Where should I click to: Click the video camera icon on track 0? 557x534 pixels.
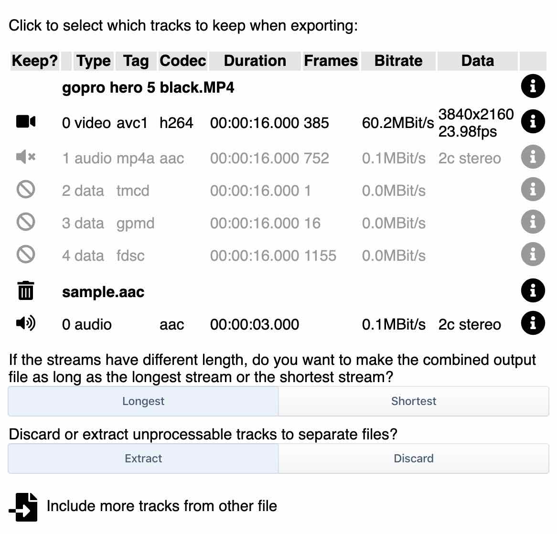(x=26, y=121)
